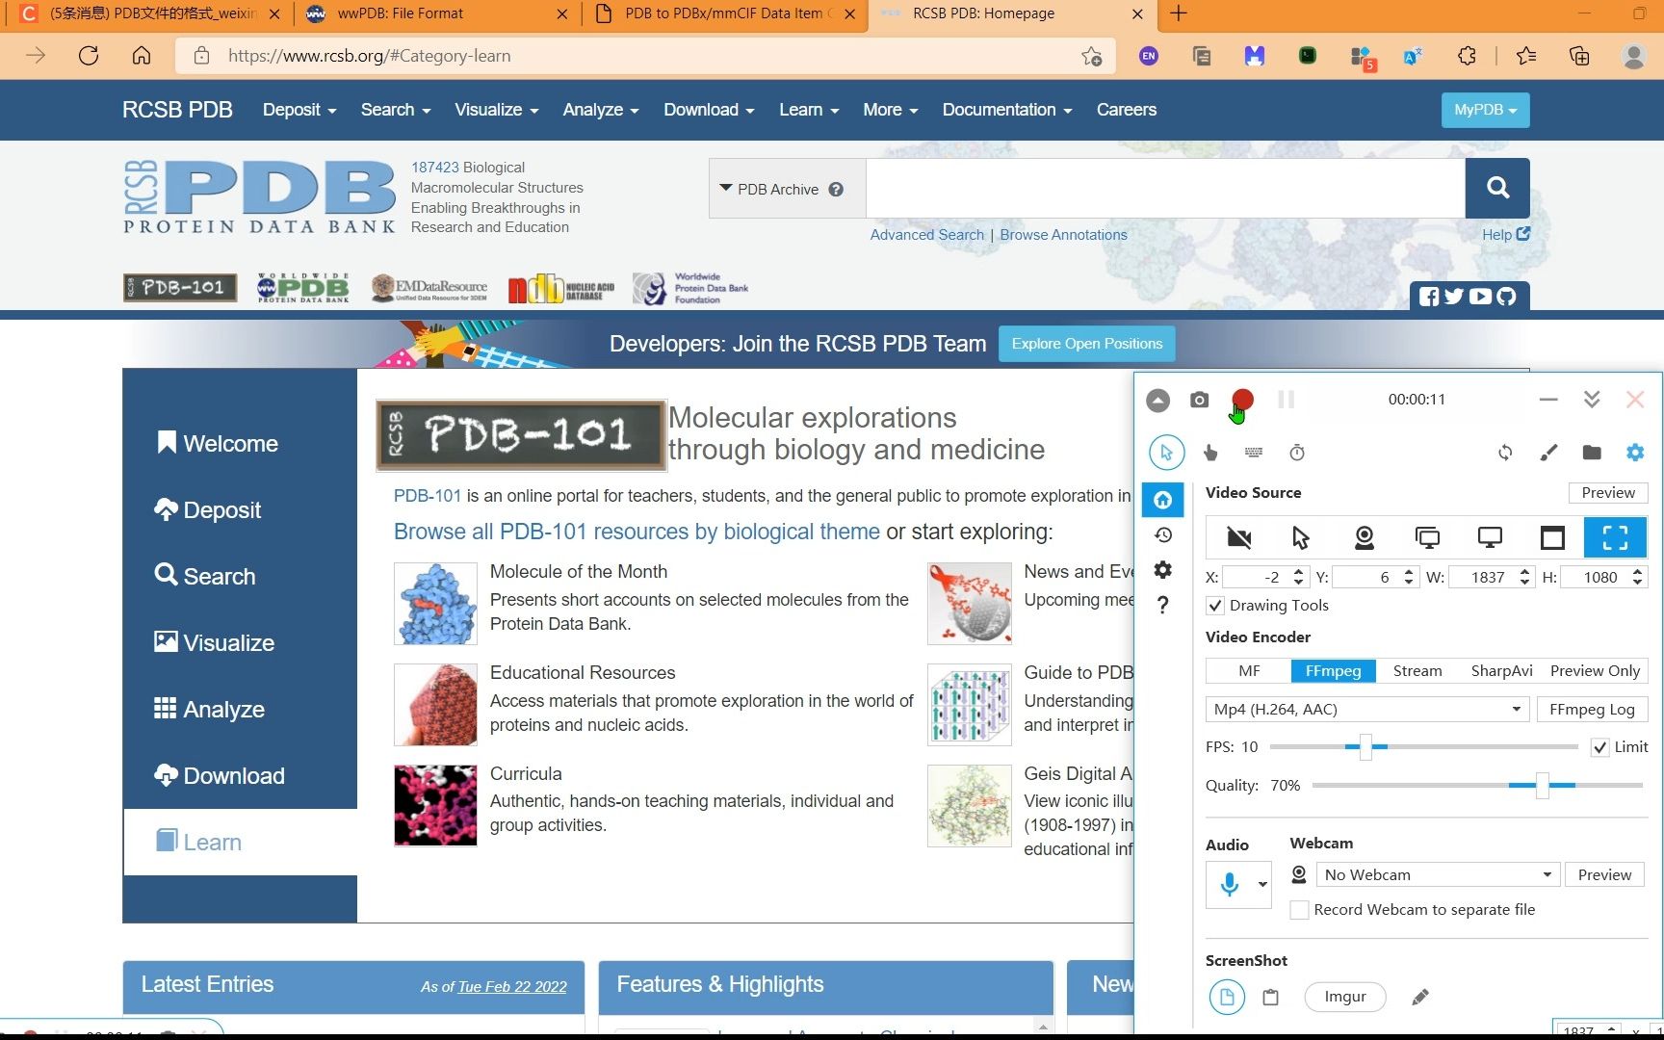
Task: Click the Webcam Preview button
Action: [1604, 875]
